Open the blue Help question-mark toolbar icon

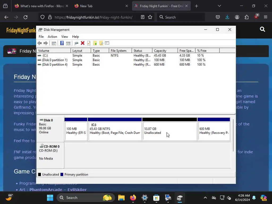tap(62, 43)
